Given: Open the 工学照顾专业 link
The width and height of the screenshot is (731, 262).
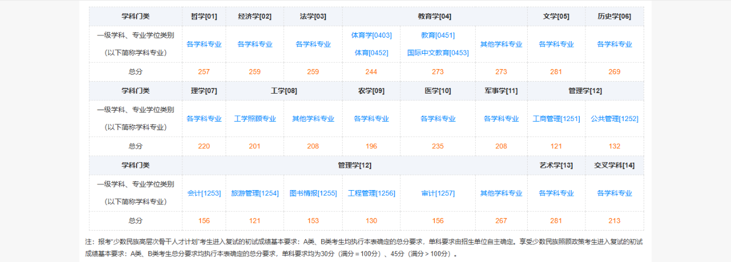Looking at the screenshot, I should click(x=255, y=119).
